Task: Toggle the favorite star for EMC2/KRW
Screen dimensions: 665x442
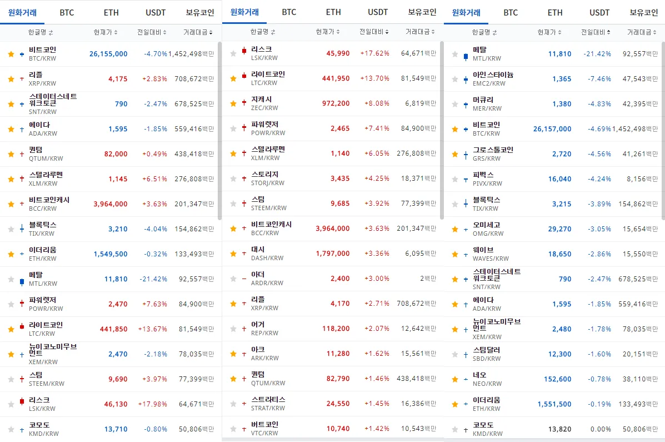Action: 455,79
